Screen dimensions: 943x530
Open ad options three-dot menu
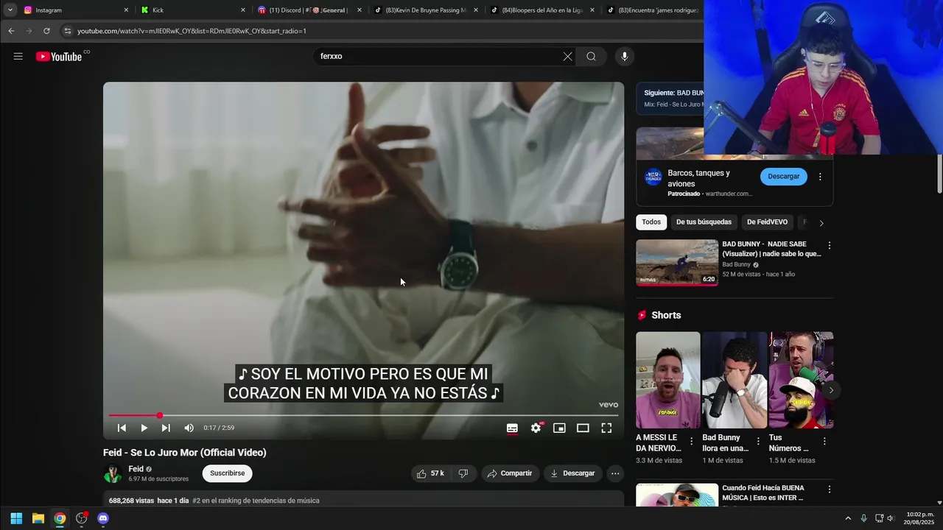[x=820, y=177]
